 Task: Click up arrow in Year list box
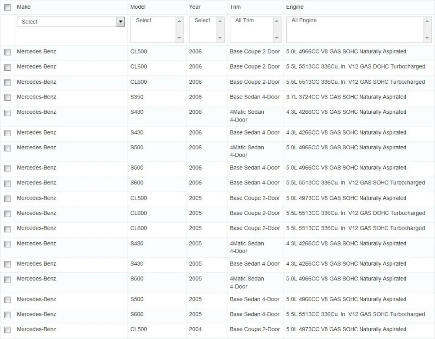[220, 21]
